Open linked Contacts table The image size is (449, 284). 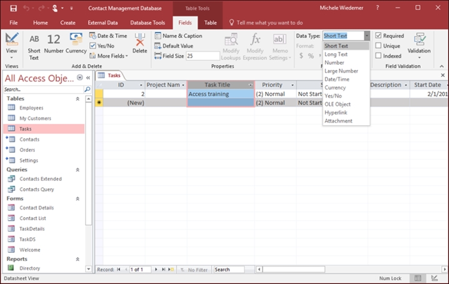point(29,139)
